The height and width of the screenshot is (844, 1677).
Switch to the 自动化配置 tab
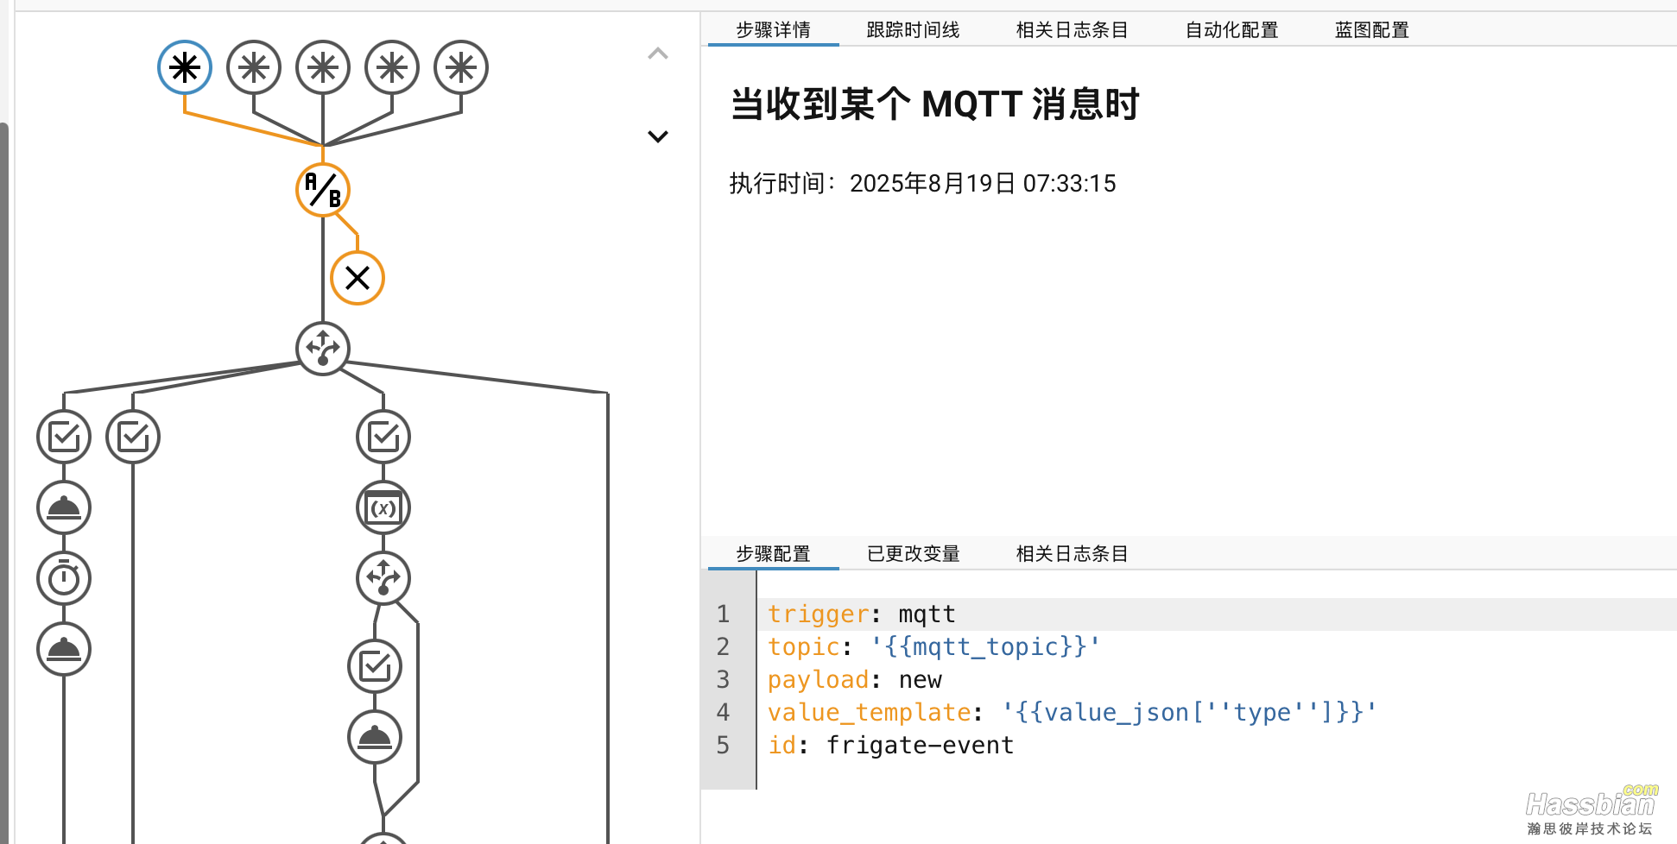point(1231,30)
